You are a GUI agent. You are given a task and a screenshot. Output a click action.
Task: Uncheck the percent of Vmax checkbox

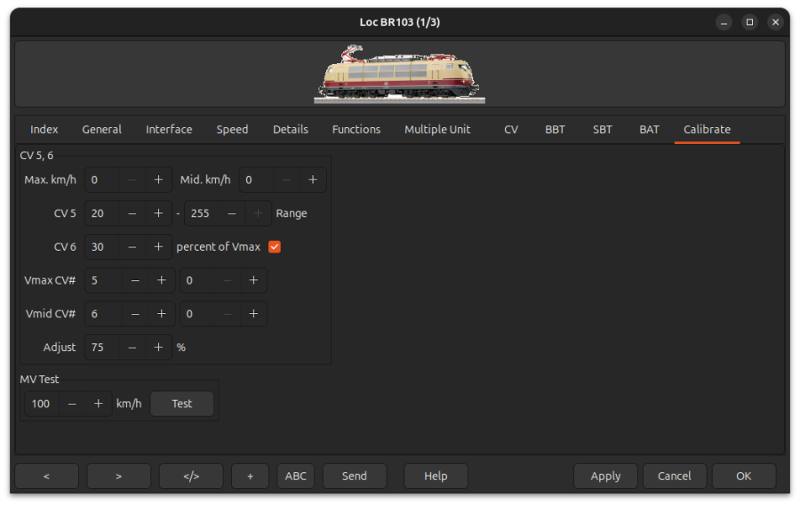(x=275, y=247)
